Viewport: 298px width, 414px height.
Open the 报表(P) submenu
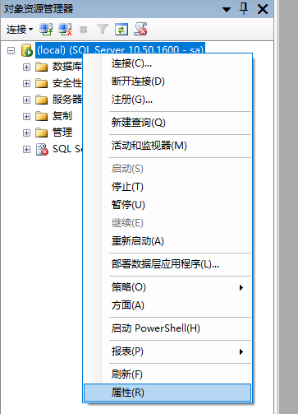click(167, 351)
